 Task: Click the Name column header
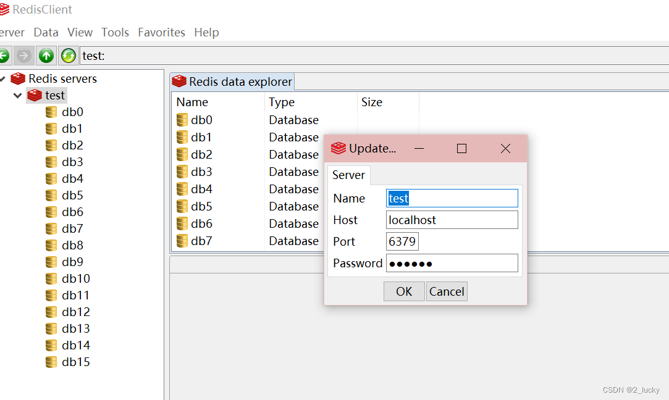(x=191, y=102)
